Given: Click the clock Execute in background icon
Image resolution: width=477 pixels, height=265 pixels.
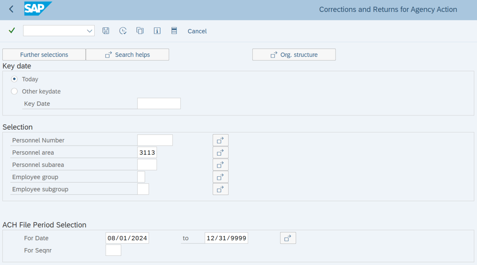Looking at the screenshot, I should tap(123, 31).
